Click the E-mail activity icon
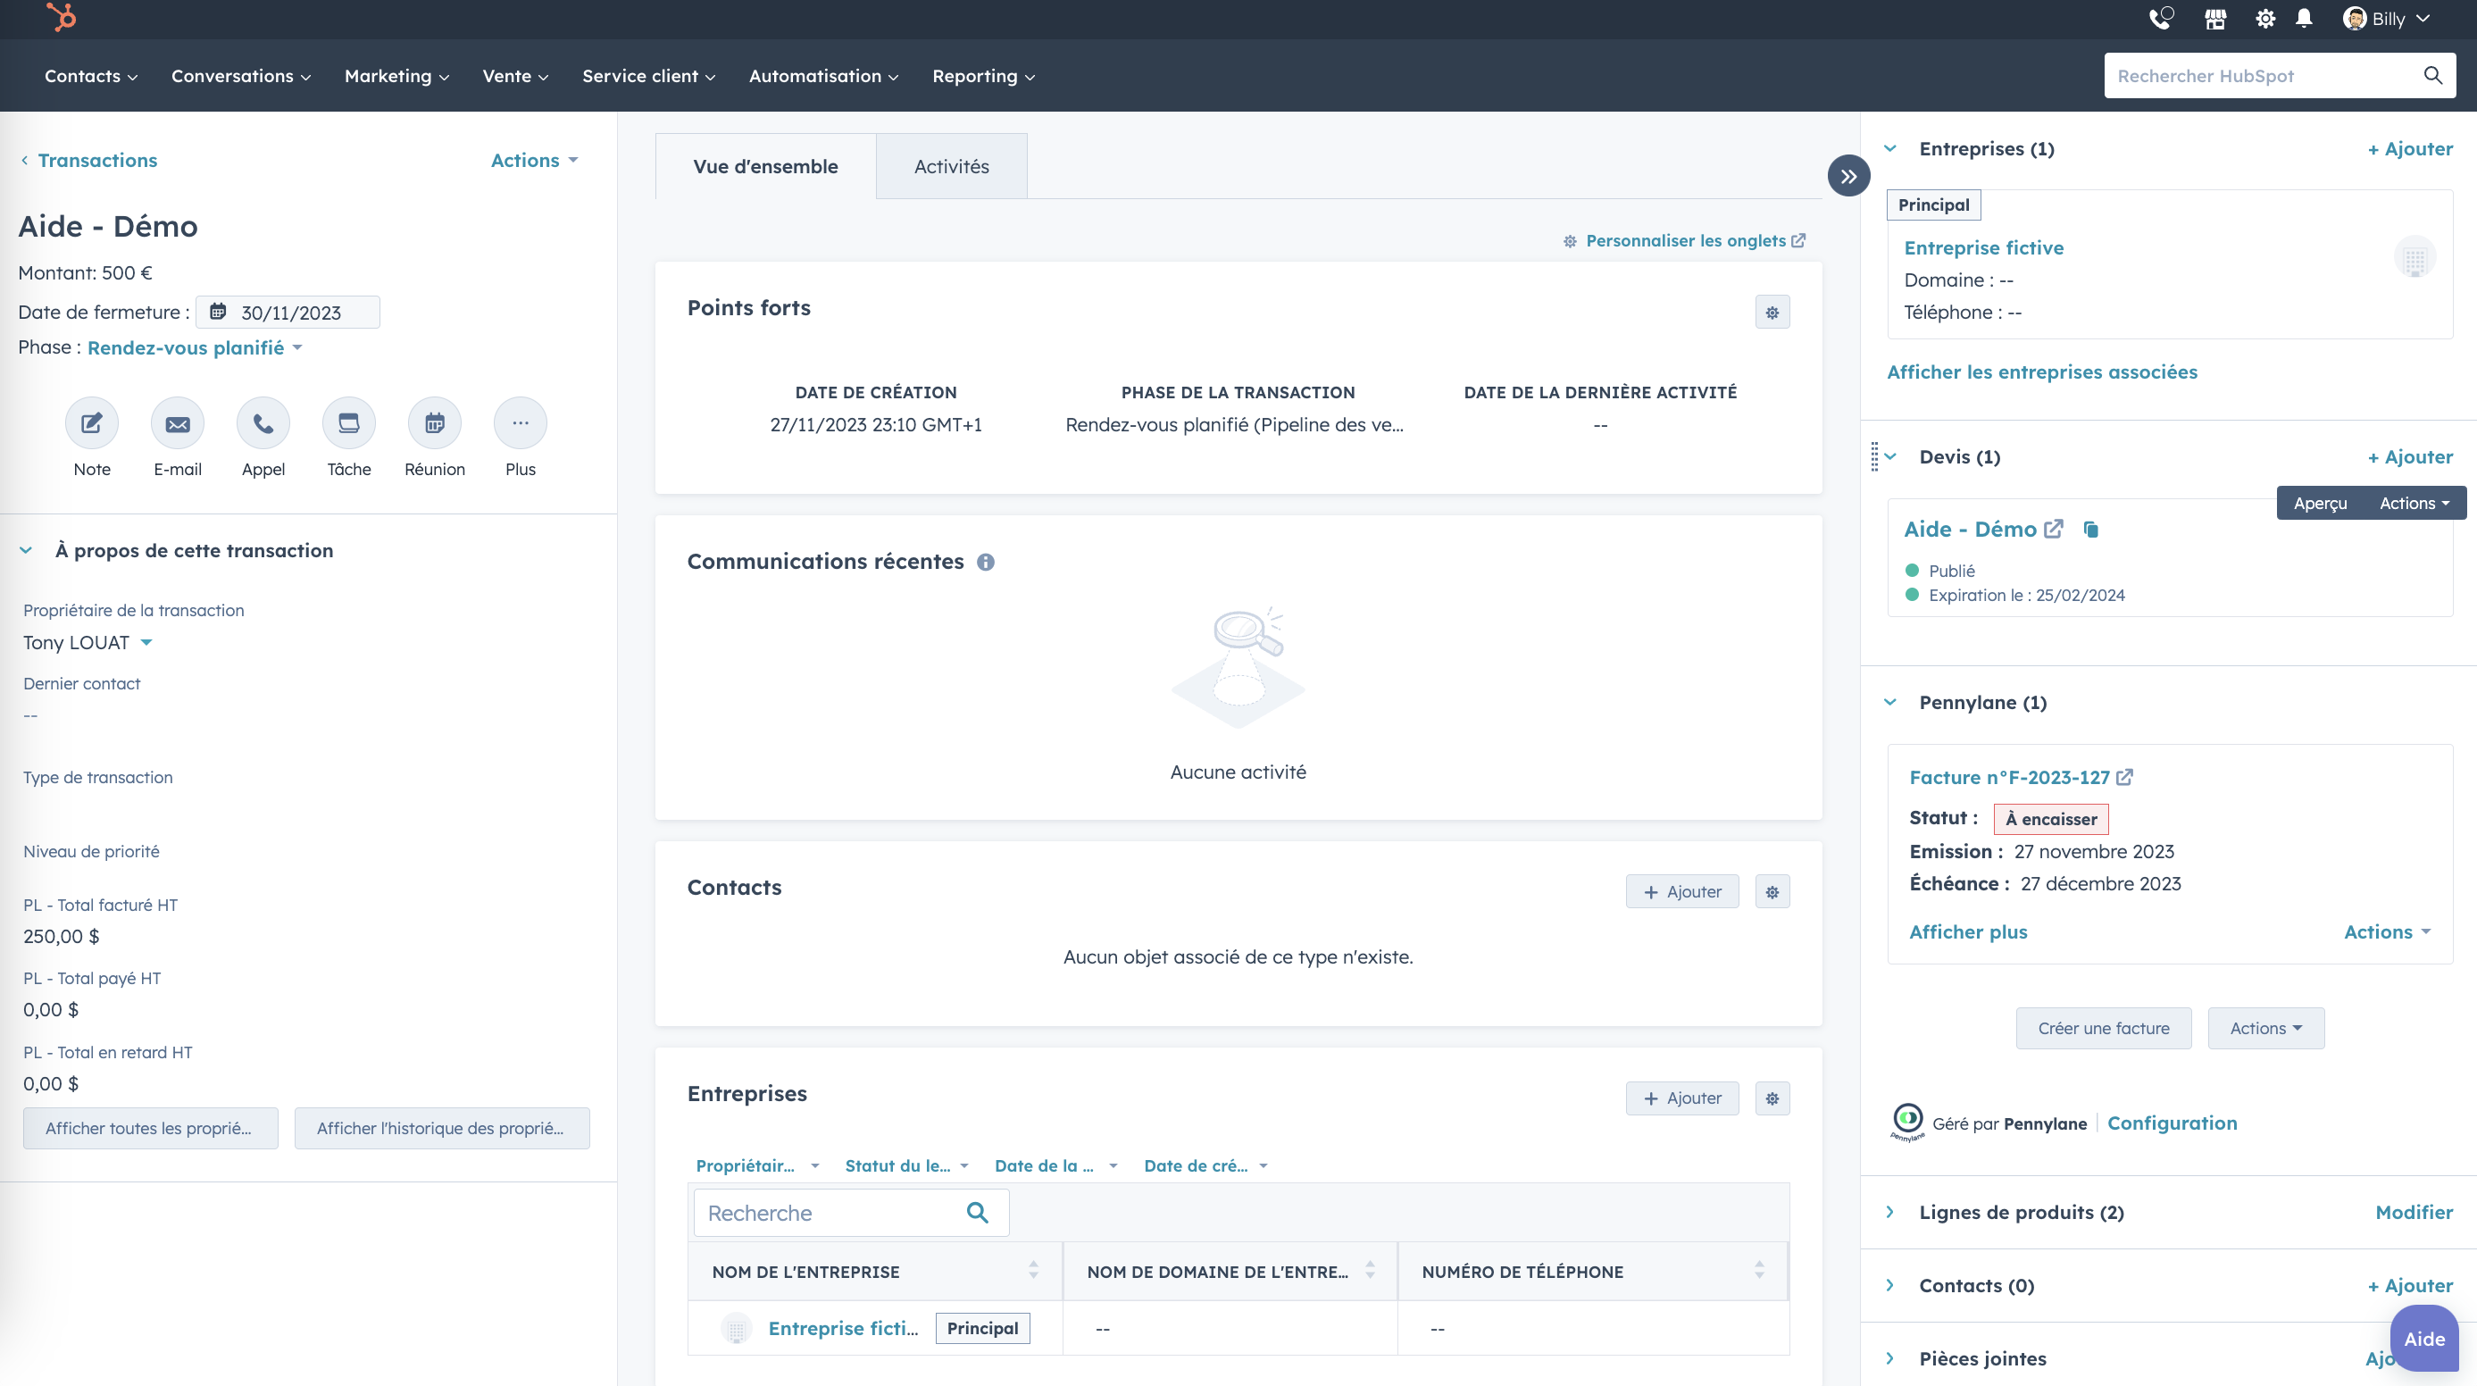This screenshot has height=1386, width=2477. coord(178,423)
